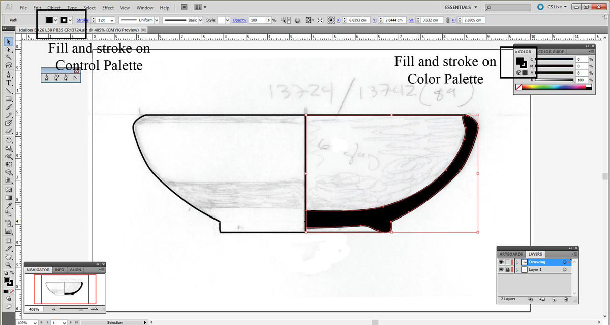This screenshot has width=610, height=325.
Task: Open the ESSENTIALS workspace dropdown
Action: pos(460,7)
